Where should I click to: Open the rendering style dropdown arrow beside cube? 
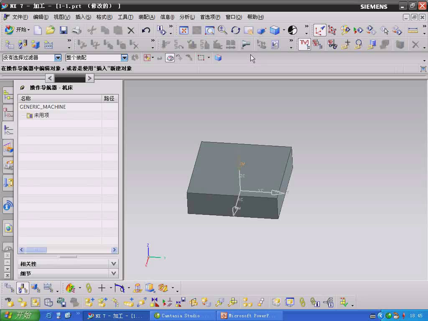pos(284,30)
